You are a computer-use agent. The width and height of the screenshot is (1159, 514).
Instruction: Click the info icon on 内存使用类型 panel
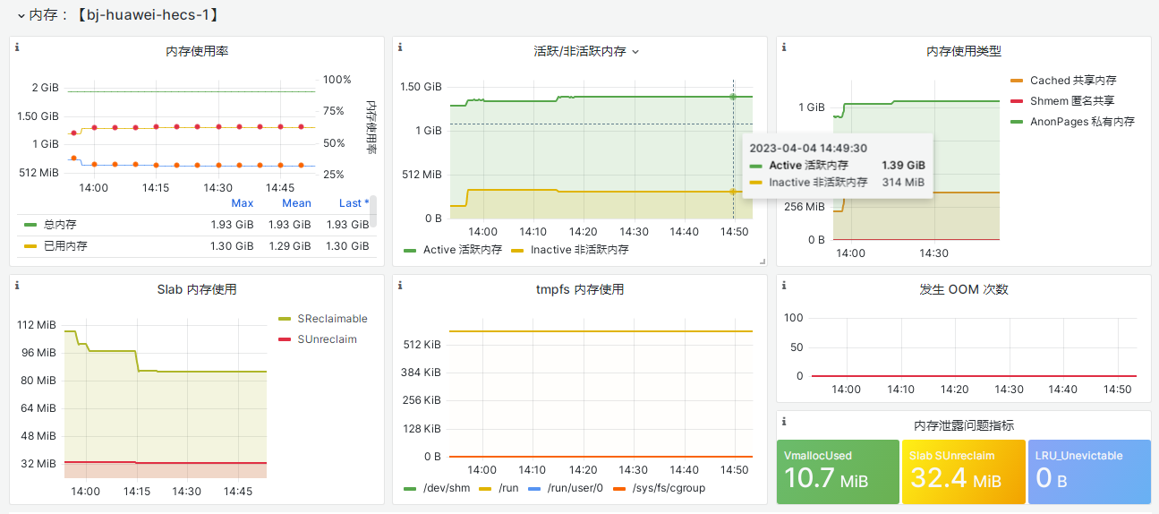pos(783,47)
